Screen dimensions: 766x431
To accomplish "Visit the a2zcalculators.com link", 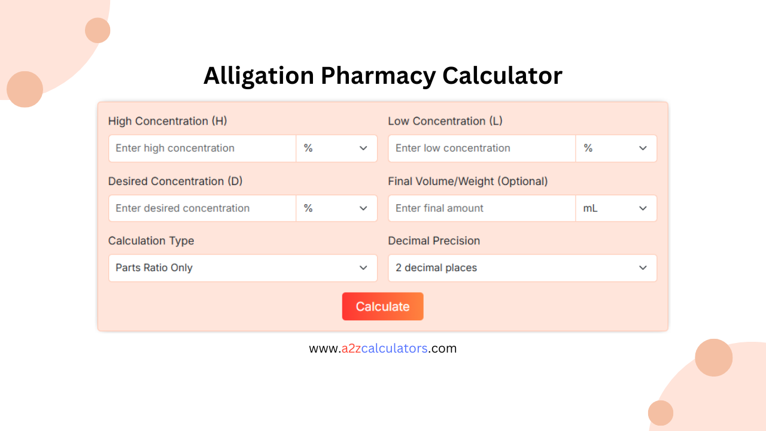I will click(382, 348).
